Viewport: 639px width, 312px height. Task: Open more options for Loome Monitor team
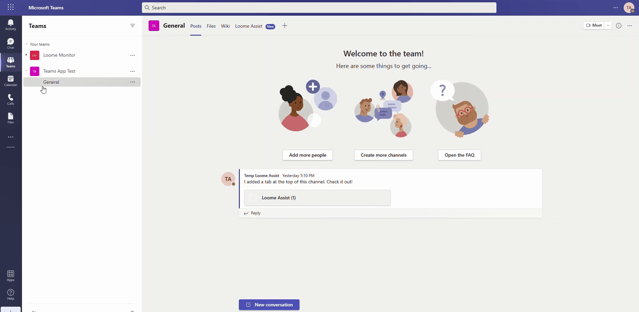[x=133, y=55]
